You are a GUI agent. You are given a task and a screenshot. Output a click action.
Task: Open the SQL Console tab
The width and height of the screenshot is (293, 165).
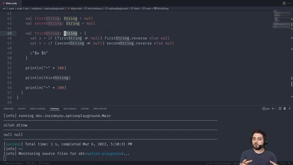point(70,109)
